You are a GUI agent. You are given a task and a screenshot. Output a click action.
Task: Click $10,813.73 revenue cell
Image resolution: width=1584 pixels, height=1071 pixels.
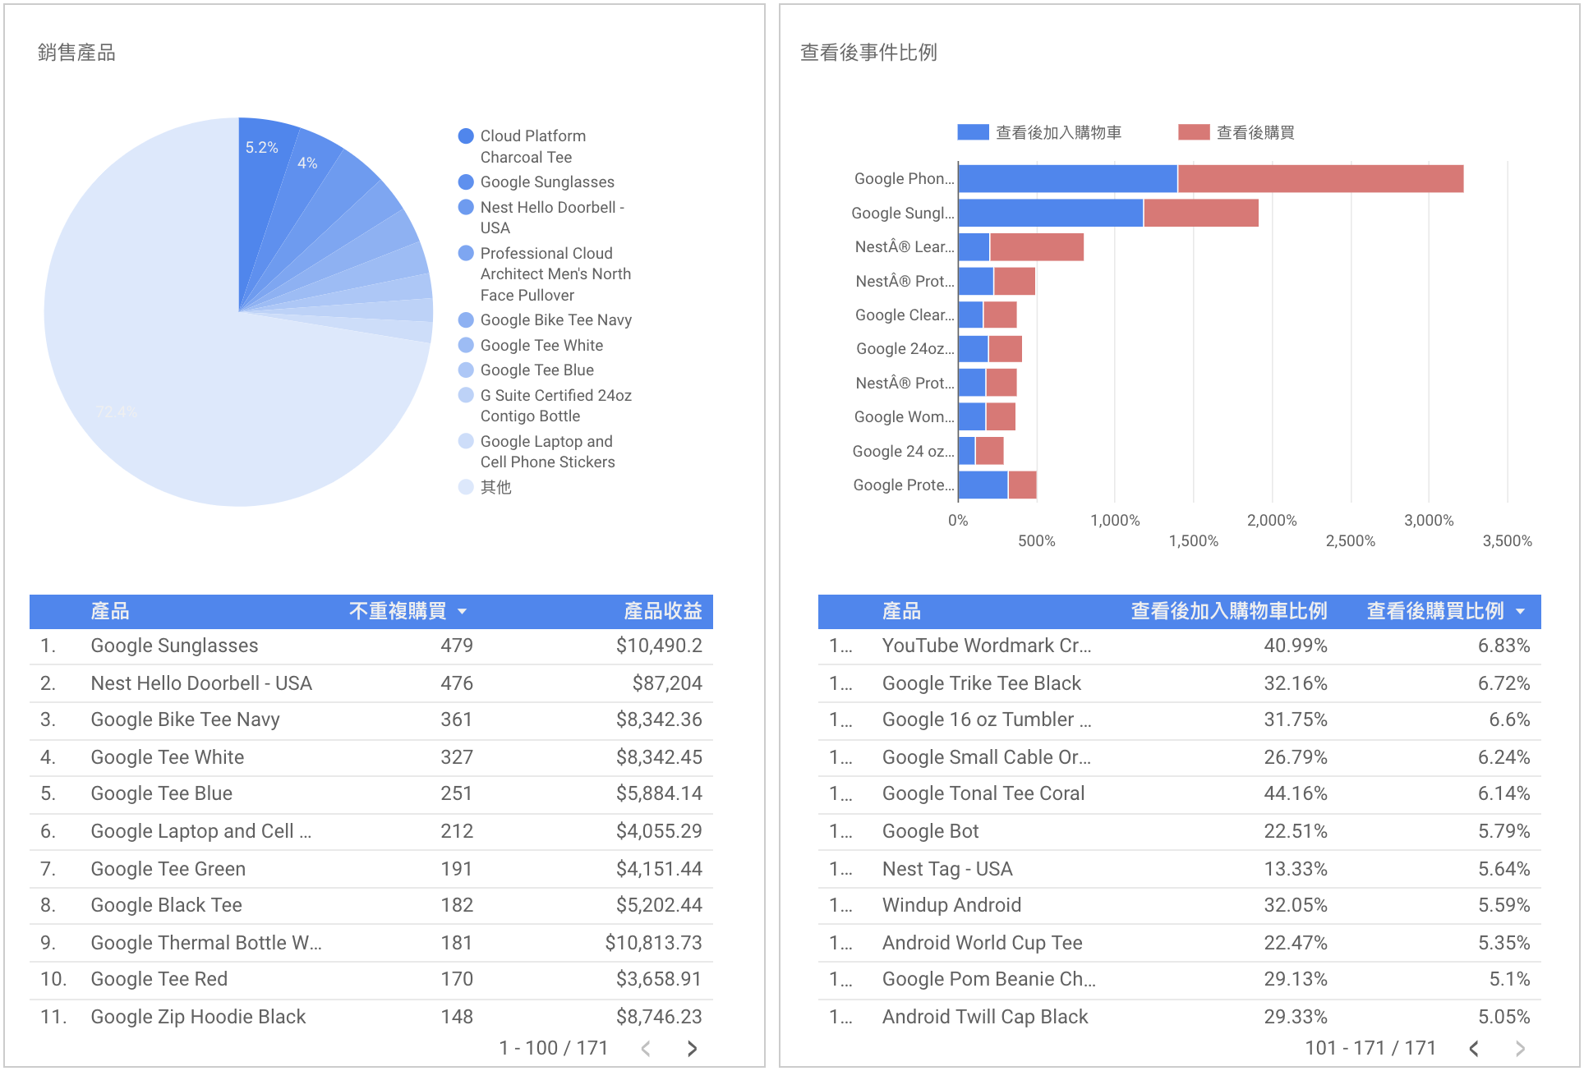[x=654, y=943]
